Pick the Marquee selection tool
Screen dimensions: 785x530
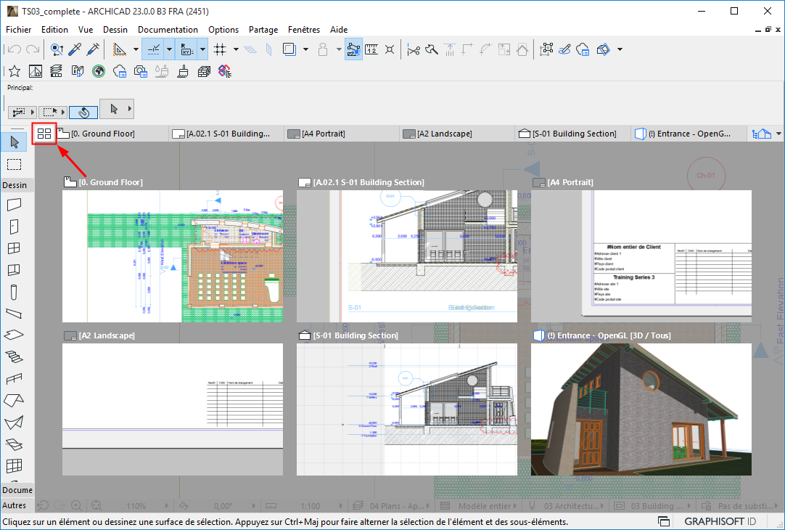(14, 163)
